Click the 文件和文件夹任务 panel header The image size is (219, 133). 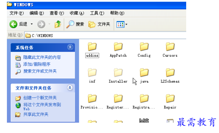point(43,88)
